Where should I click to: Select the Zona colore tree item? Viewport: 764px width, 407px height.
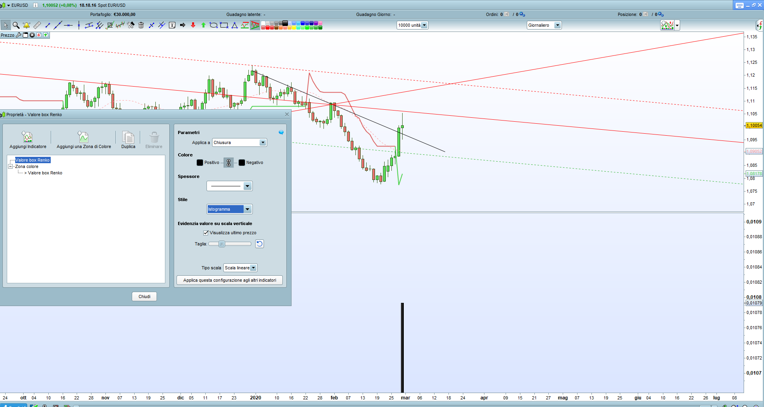coord(27,166)
